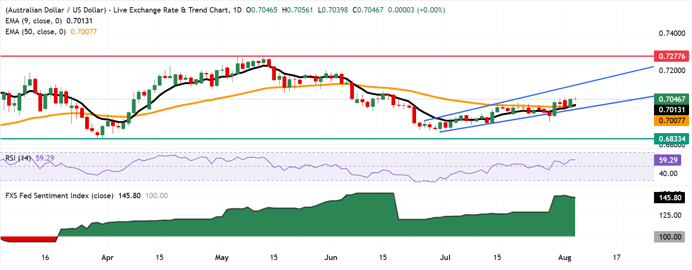Click the red 0.72776 resistance price label
Image resolution: width=692 pixels, height=270 pixels.
[x=672, y=56]
